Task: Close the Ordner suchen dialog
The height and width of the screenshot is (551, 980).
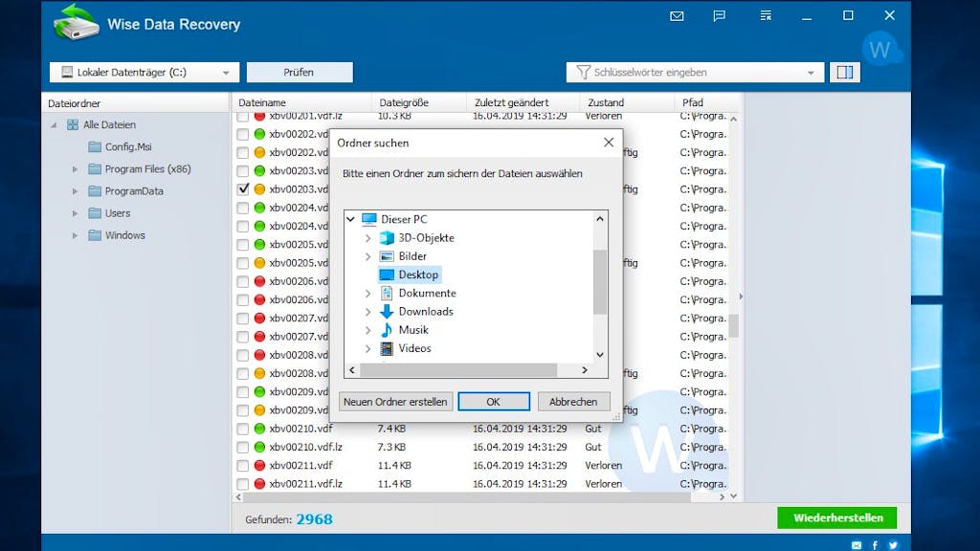Action: pyautogui.click(x=608, y=143)
